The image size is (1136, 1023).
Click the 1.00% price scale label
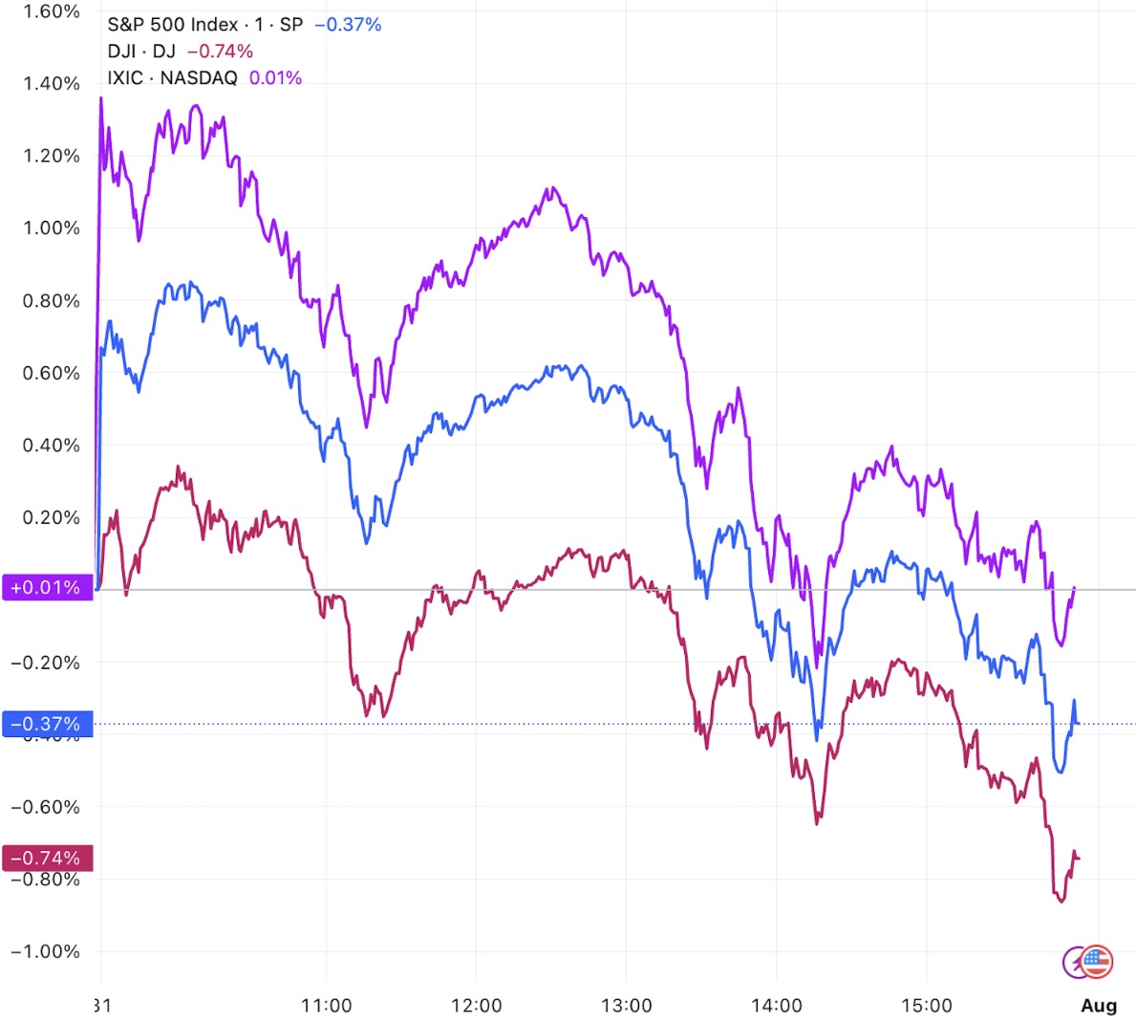(x=51, y=228)
